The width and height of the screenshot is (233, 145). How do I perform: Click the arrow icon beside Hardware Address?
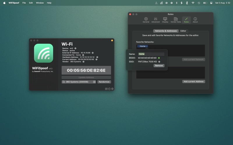[97, 57]
